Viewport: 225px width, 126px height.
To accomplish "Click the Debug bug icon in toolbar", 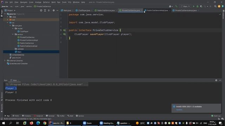I will (198, 6).
